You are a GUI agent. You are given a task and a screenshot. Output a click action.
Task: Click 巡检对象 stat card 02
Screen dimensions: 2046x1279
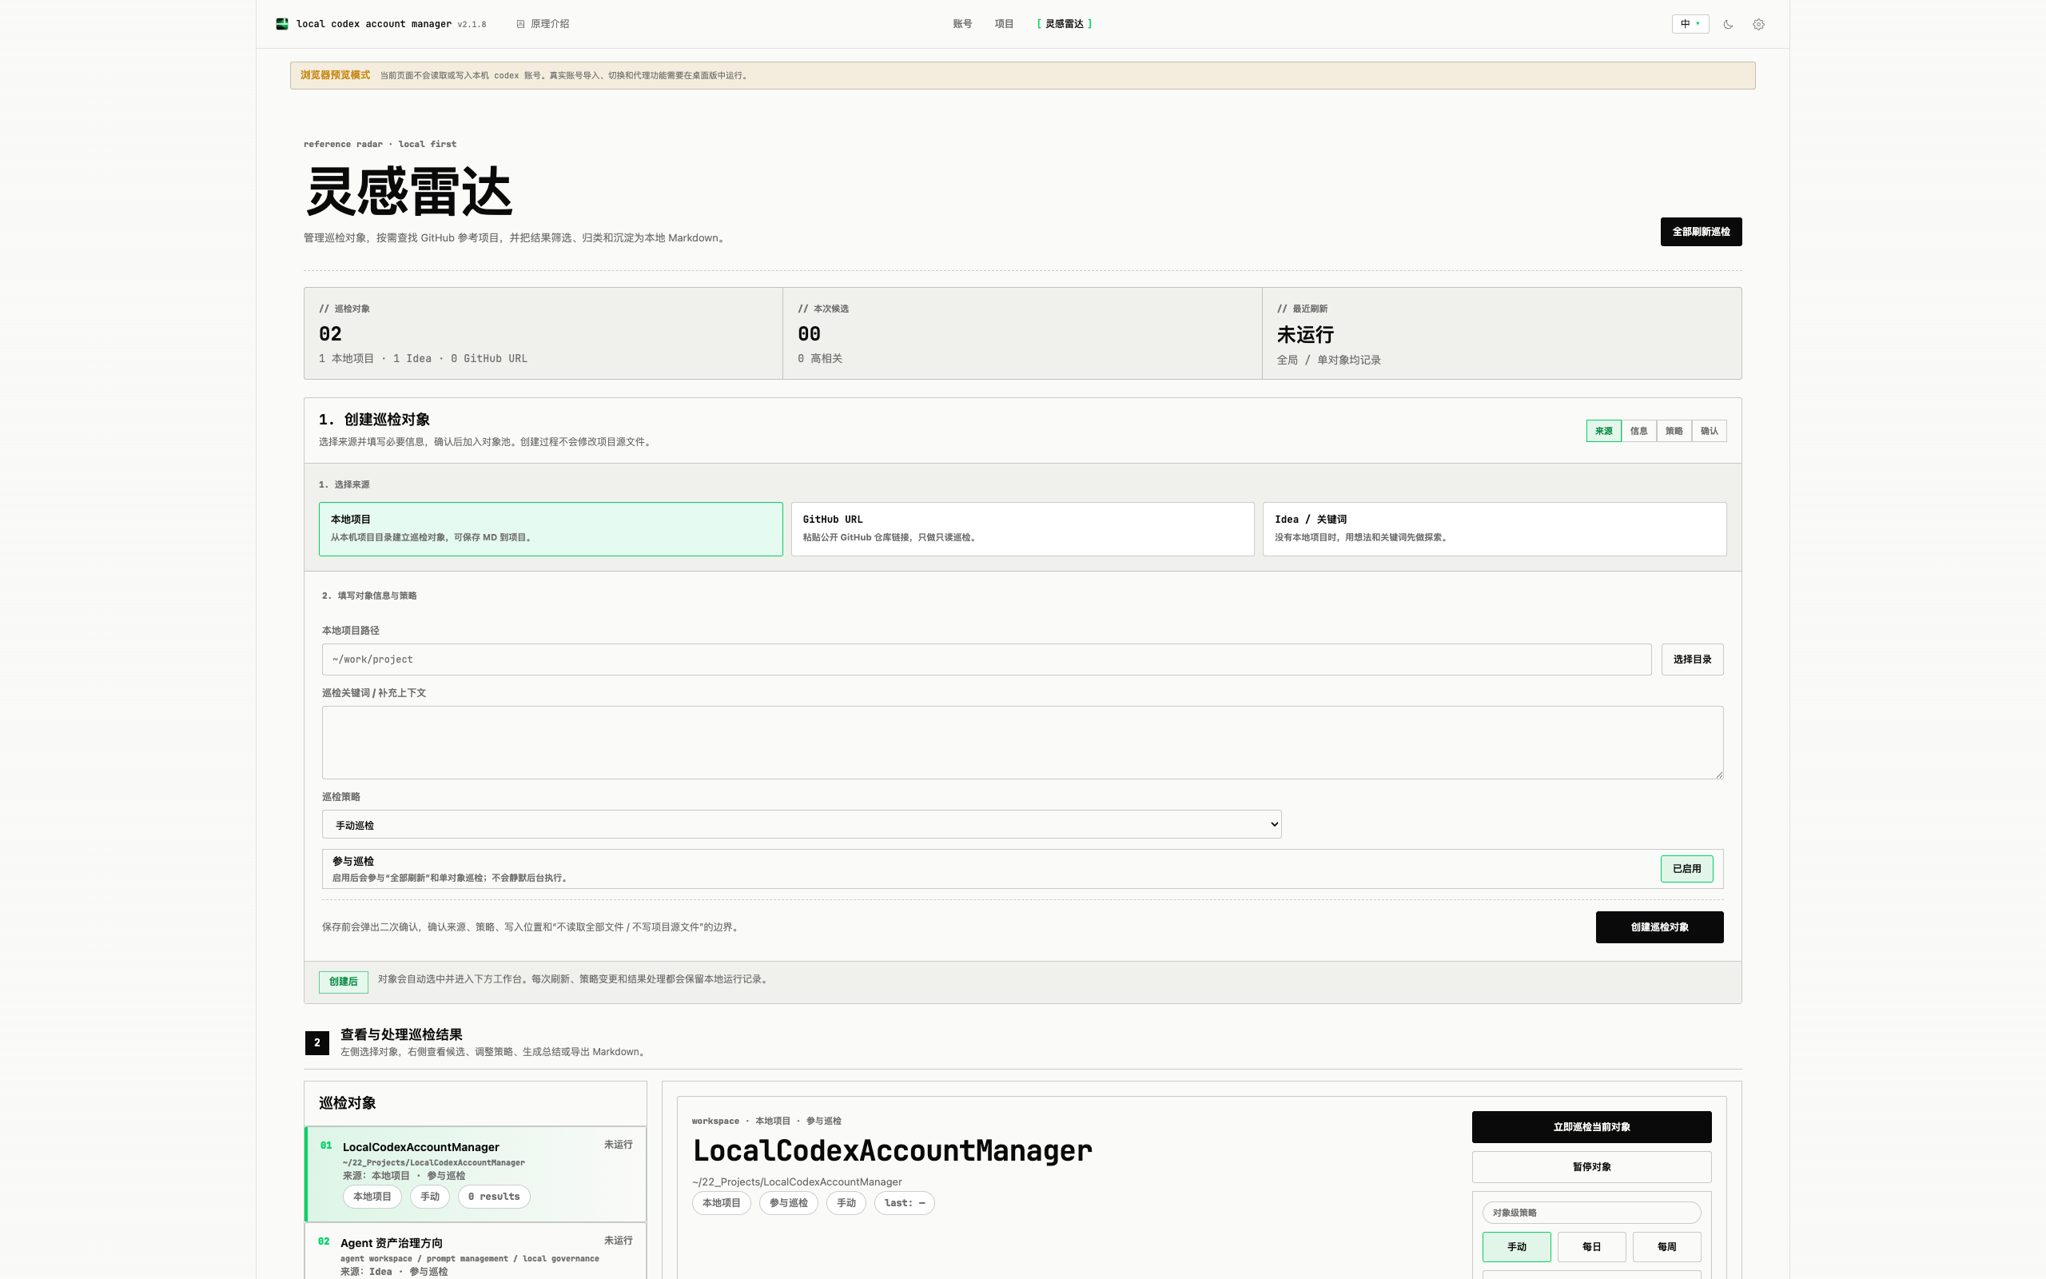click(543, 333)
